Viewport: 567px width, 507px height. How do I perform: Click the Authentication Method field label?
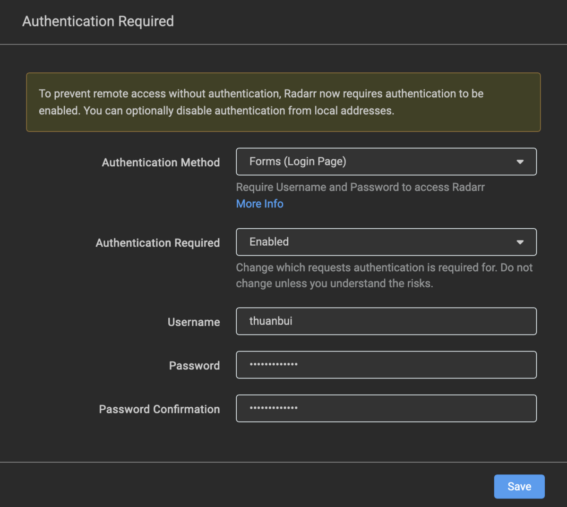[x=161, y=163]
